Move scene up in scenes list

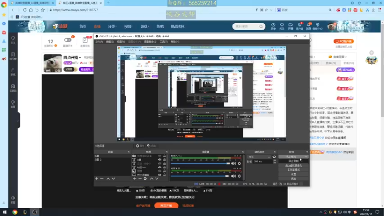pos(108,178)
